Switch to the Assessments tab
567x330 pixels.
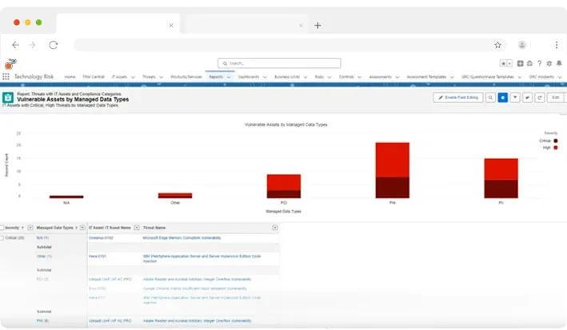click(x=380, y=77)
